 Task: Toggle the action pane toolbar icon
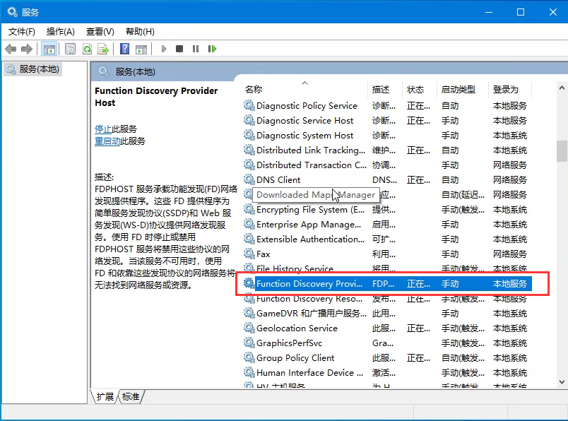[141, 49]
